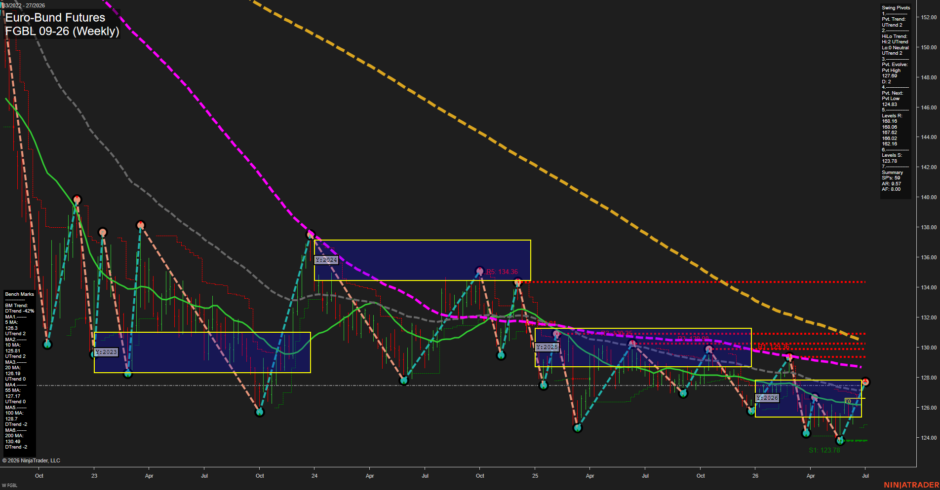The width and height of the screenshot is (940, 490).
Task: Click the 146.00 price axis label
Action: (x=928, y=107)
